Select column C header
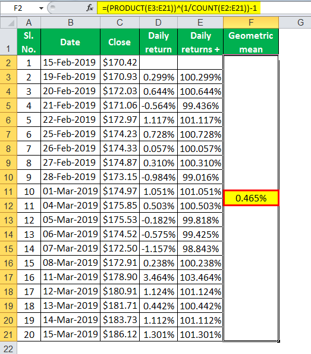 (x=120, y=23)
